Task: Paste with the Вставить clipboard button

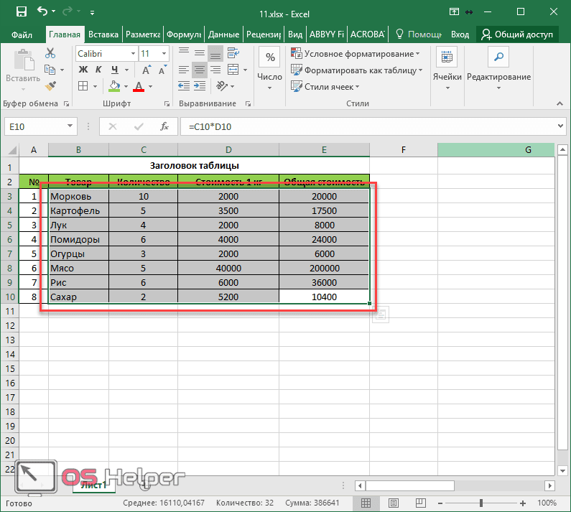Action: click(x=23, y=69)
